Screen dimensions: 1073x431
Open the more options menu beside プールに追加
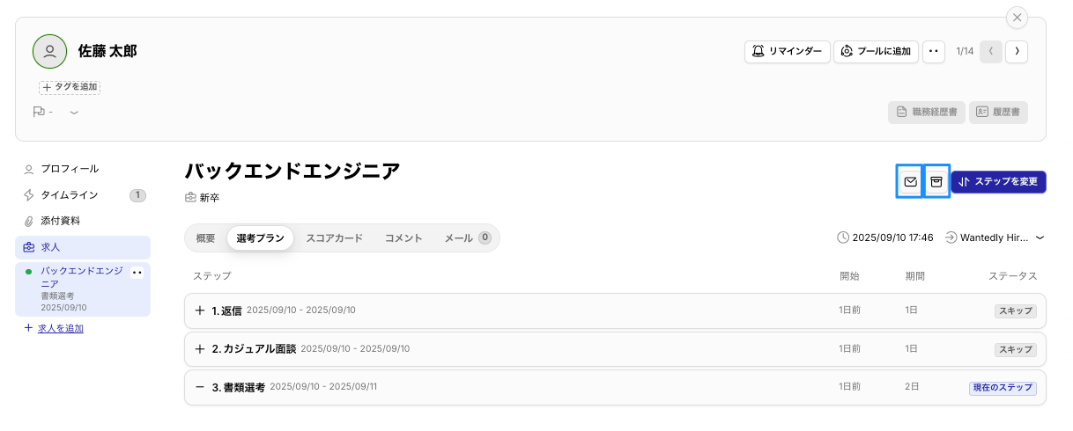[x=934, y=52]
